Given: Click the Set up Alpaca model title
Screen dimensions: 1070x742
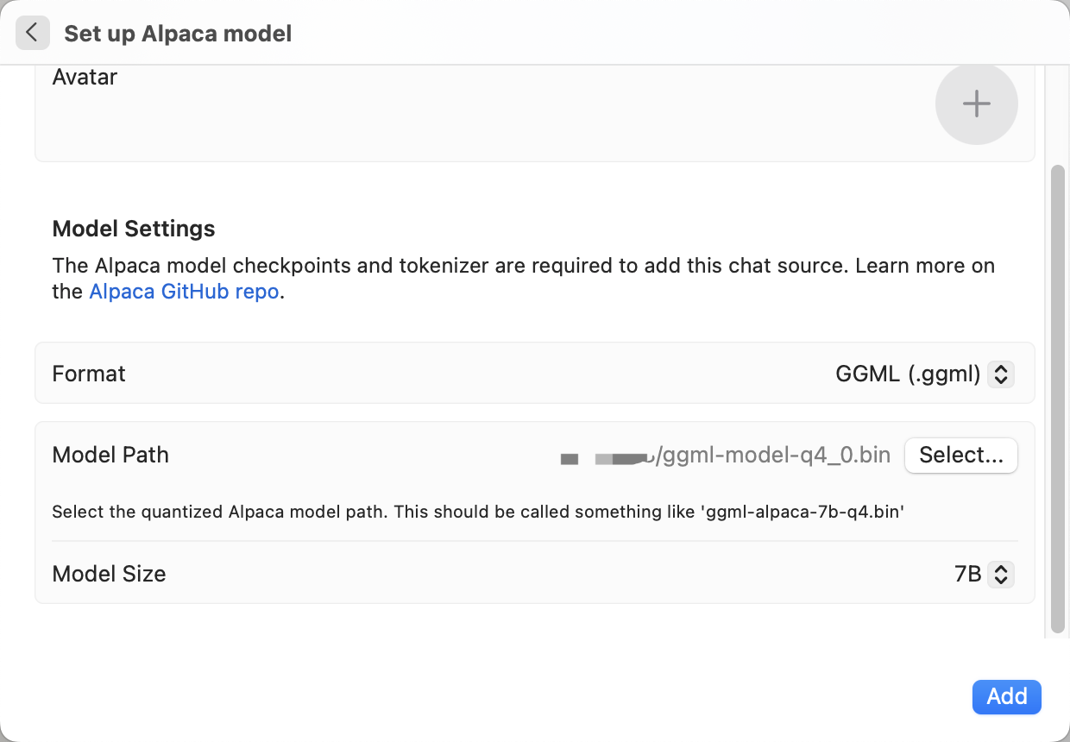Looking at the screenshot, I should pos(178,34).
